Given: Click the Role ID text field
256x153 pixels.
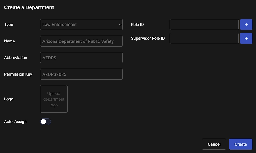Looking at the screenshot, I should click(204, 25).
